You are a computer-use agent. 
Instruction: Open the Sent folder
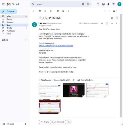(x=14, y=25)
